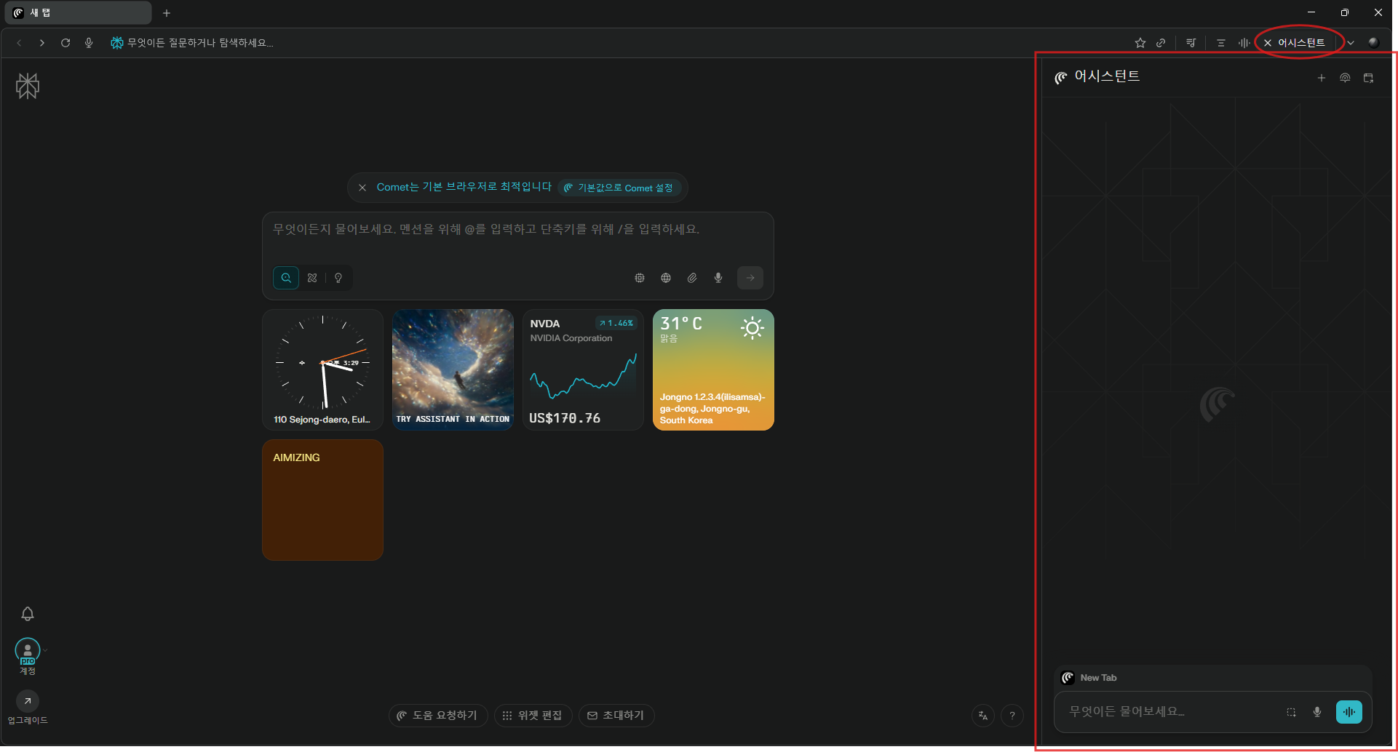This screenshot has width=1398, height=752.
Task: Pop out the assistant panel window icon
Action: [1368, 78]
